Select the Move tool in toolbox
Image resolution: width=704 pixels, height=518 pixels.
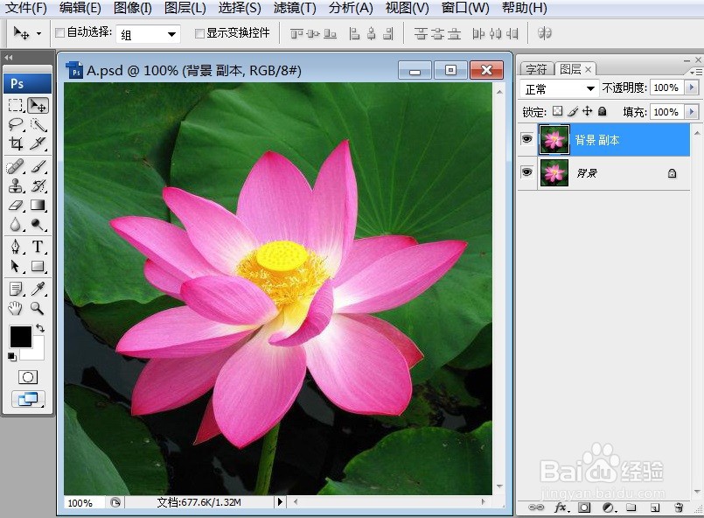[x=38, y=105]
